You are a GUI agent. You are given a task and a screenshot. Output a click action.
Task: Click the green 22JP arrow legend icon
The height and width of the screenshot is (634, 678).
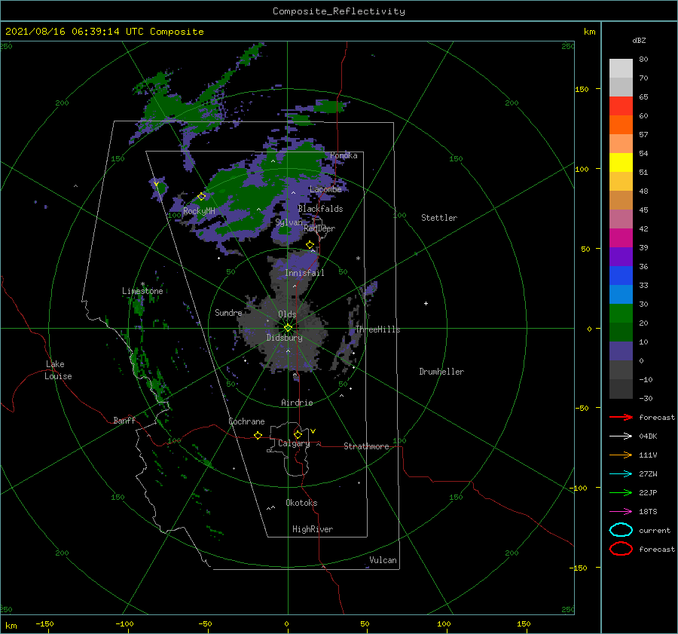621,492
